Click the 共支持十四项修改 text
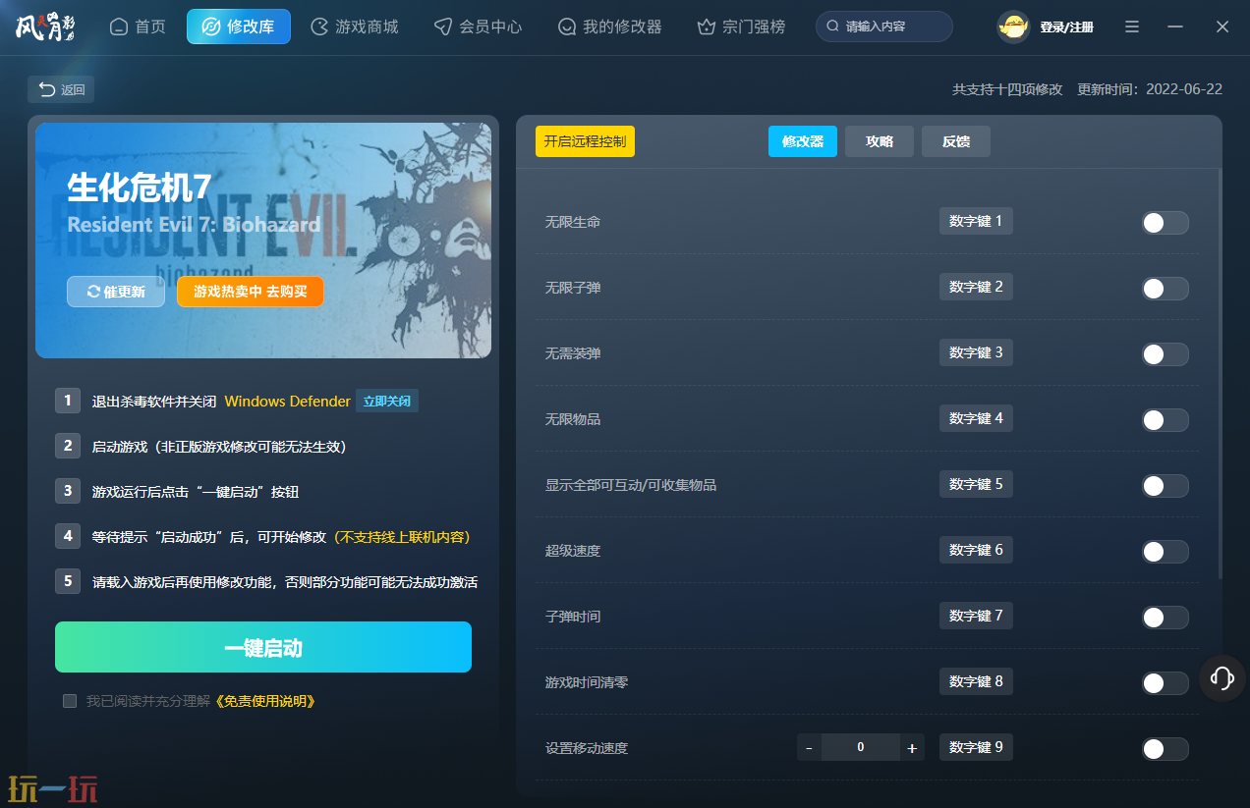 pos(1007,89)
